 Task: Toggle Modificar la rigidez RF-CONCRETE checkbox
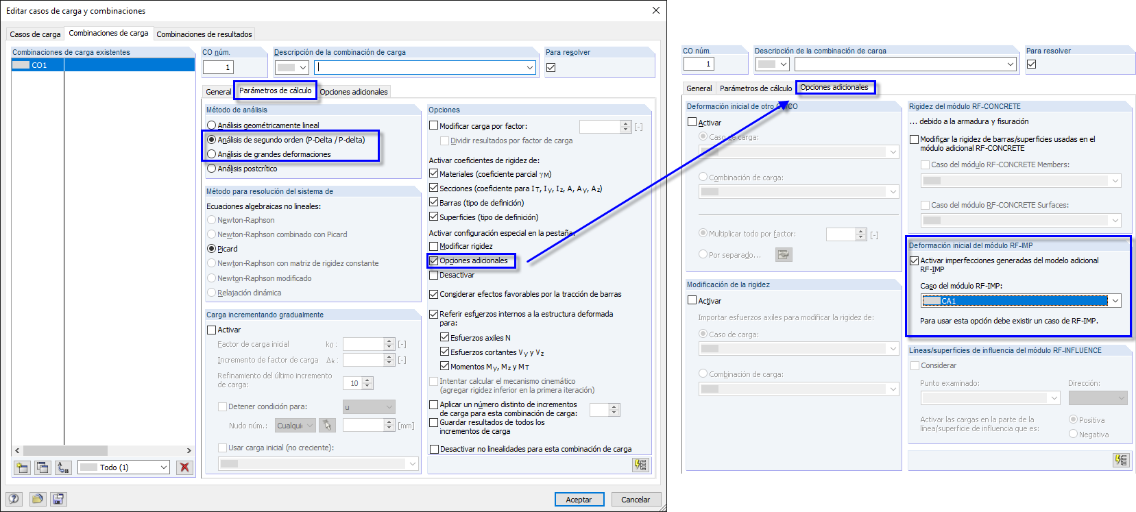tap(915, 139)
